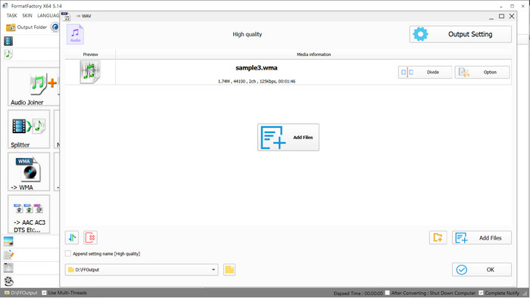
Task: Click D:\FFOutput in status bar
Action: point(21,293)
